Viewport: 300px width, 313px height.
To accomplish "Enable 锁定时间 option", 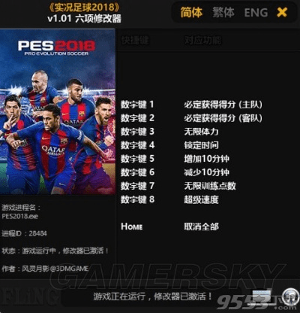I will pos(201,145).
